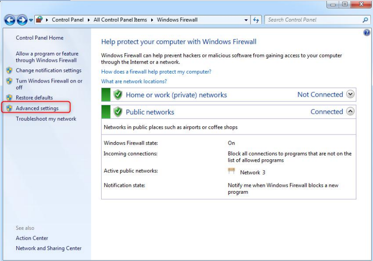Select Windows Firewall breadcrumb
This screenshot has height=261, width=373.
177,20
